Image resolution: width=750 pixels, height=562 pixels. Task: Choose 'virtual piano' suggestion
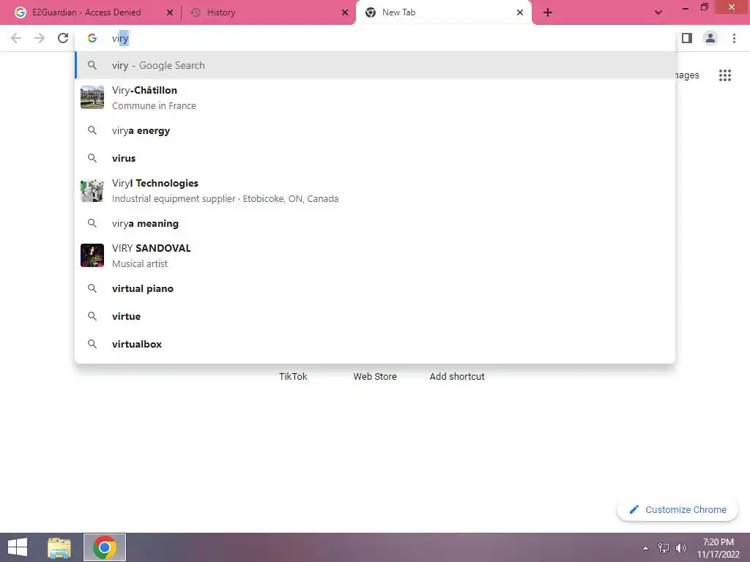[x=375, y=288]
